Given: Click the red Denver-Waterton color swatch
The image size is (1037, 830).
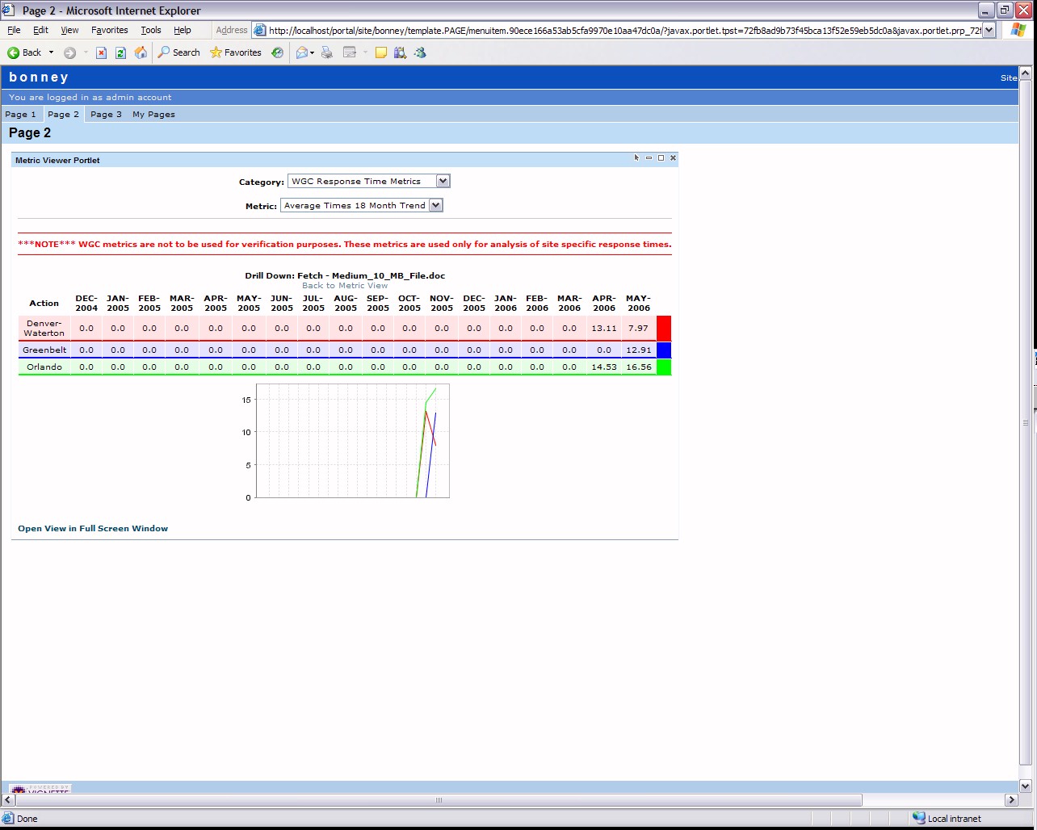Looking at the screenshot, I should (x=664, y=328).
